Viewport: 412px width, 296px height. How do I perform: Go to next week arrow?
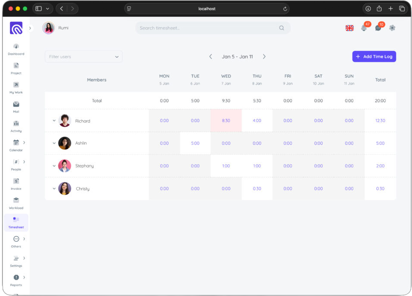click(x=264, y=57)
